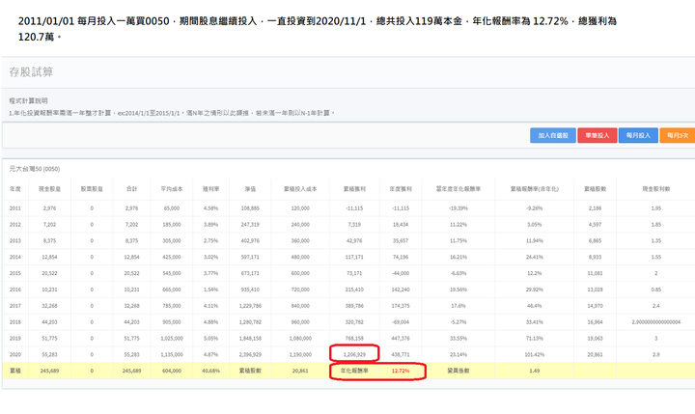Click the 4.58% yield cell

[211, 207]
